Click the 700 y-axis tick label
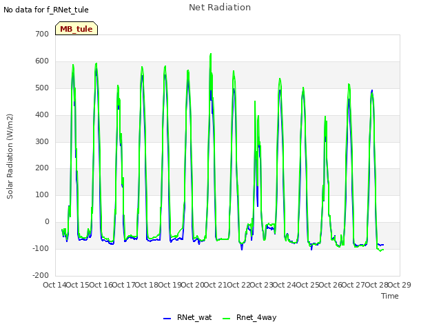The width and height of the screenshot is (441, 331). (x=42, y=34)
